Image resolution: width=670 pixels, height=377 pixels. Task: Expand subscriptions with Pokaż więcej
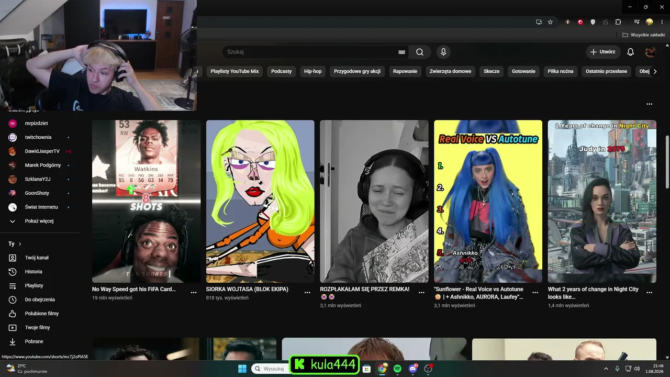point(40,221)
